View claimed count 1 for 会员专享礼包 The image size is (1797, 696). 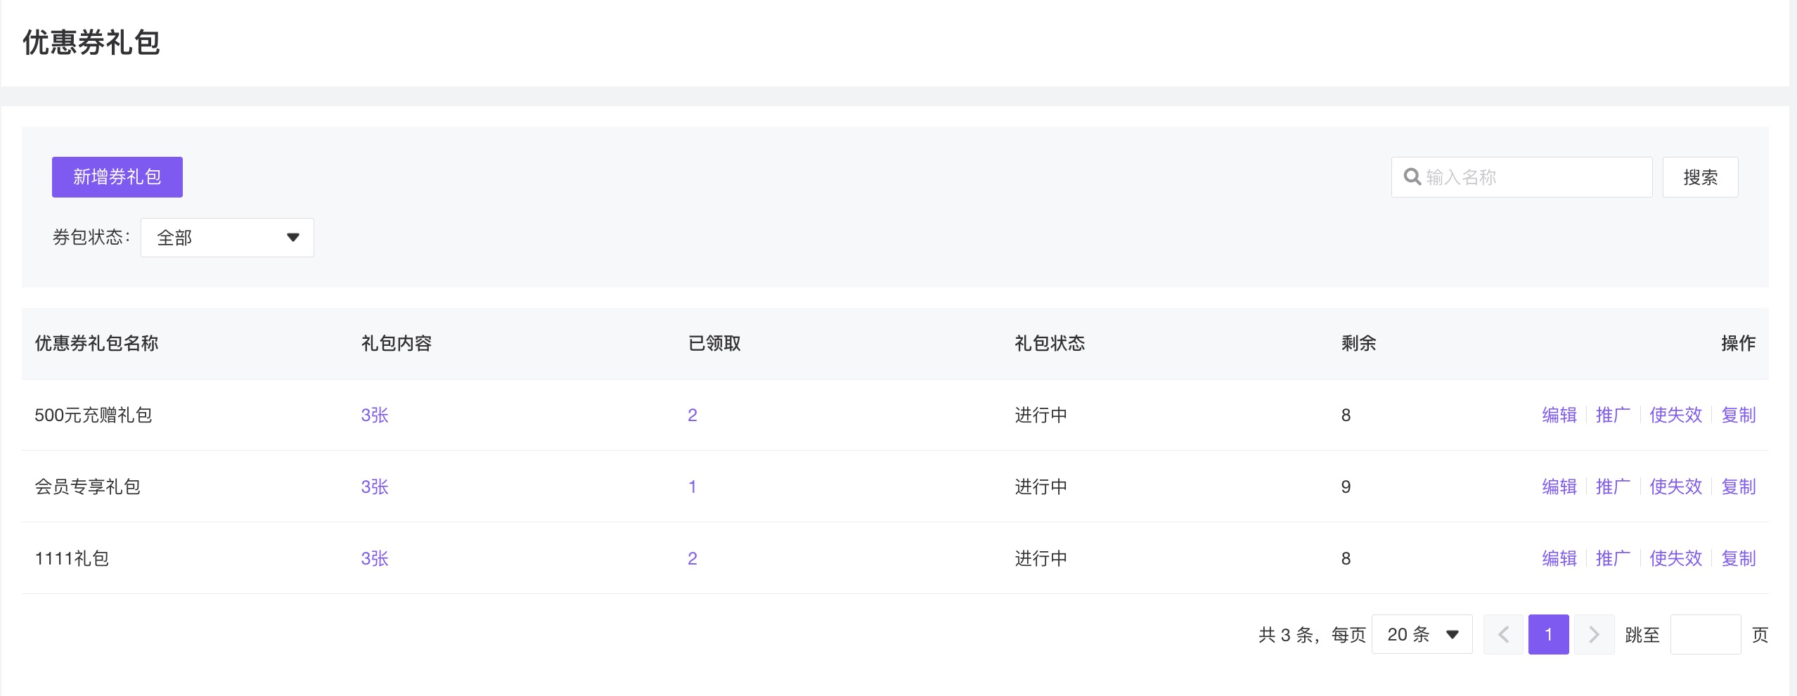tap(693, 487)
